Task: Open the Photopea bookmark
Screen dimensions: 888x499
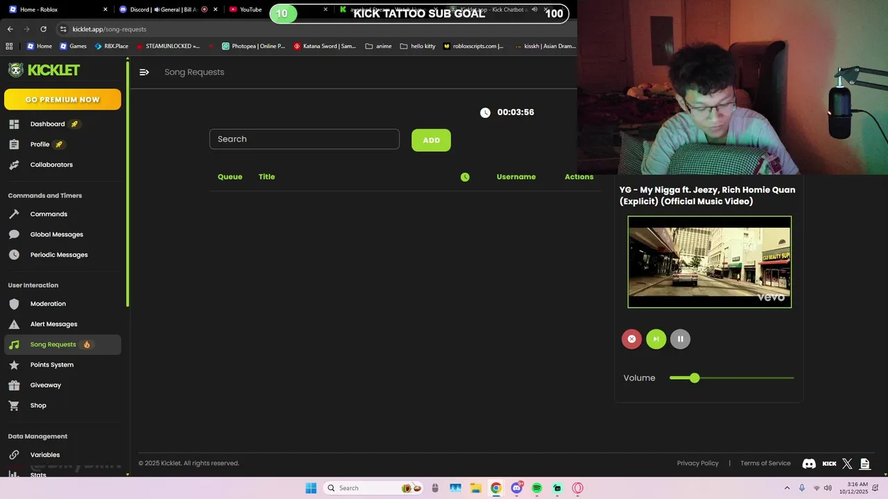Action: 253,46
